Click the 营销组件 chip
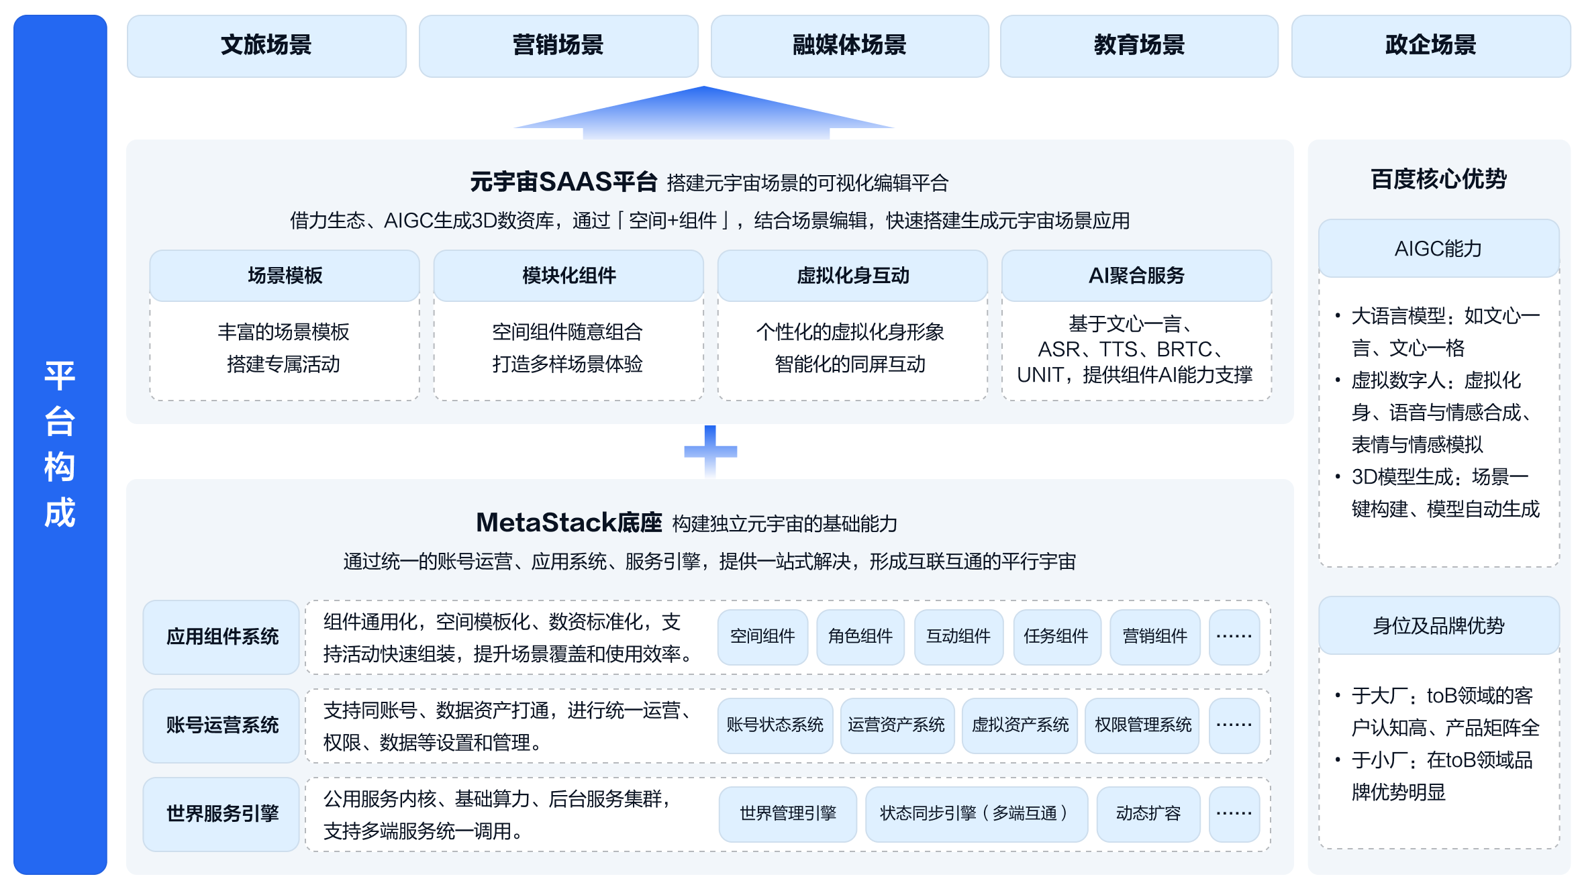 click(1155, 637)
